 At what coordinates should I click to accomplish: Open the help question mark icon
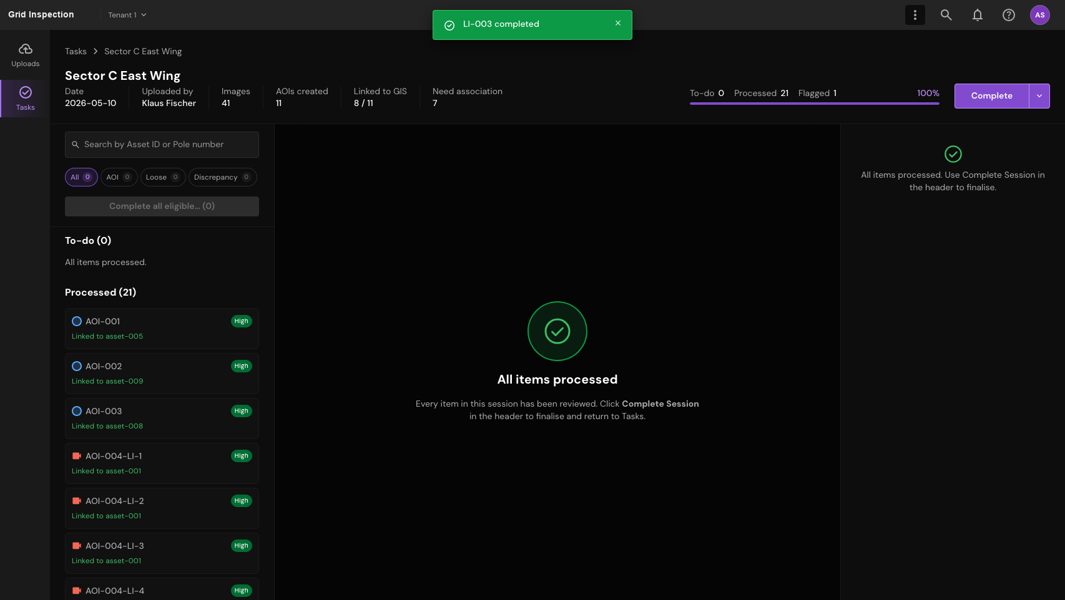(x=1009, y=15)
